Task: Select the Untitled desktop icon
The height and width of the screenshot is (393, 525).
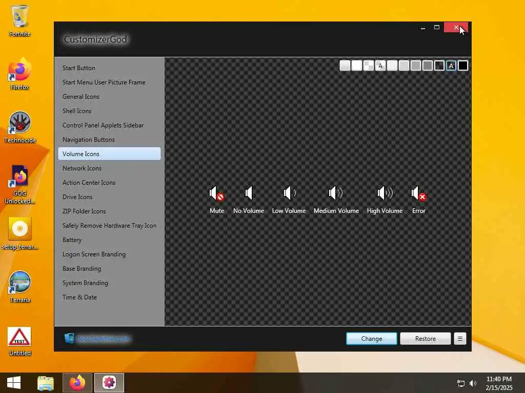Action: coord(20,341)
